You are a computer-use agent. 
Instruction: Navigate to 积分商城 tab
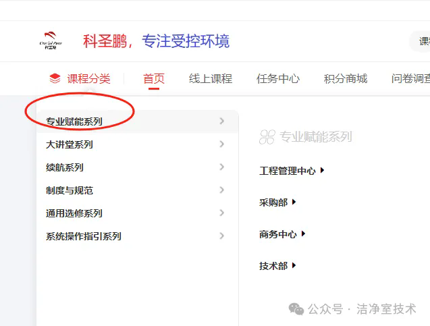pos(346,78)
